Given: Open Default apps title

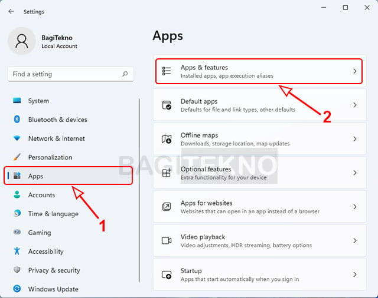Looking at the screenshot, I should pyautogui.click(x=199, y=101).
